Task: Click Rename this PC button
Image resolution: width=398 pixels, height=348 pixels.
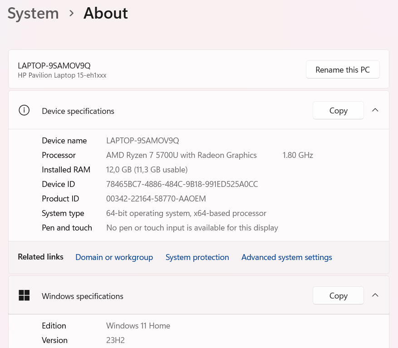Action: [x=343, y=69]
